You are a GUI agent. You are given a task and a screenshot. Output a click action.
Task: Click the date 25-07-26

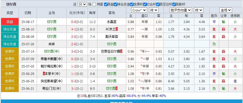pyautogui.click(x=28, y=44)
